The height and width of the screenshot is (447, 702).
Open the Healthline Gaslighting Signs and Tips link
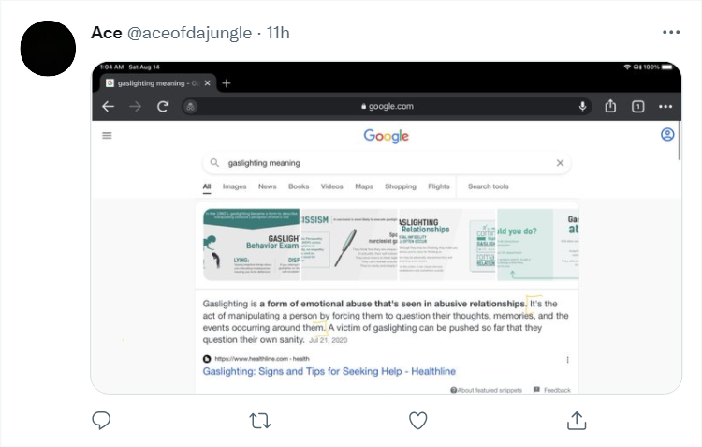click(329, 371)
